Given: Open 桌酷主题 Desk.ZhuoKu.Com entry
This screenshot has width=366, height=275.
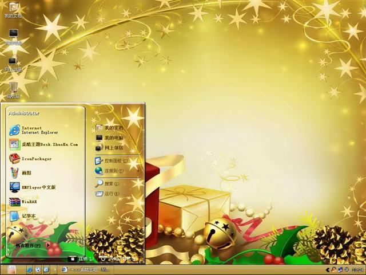Looking at the screenshot, I should pos(43,144).
